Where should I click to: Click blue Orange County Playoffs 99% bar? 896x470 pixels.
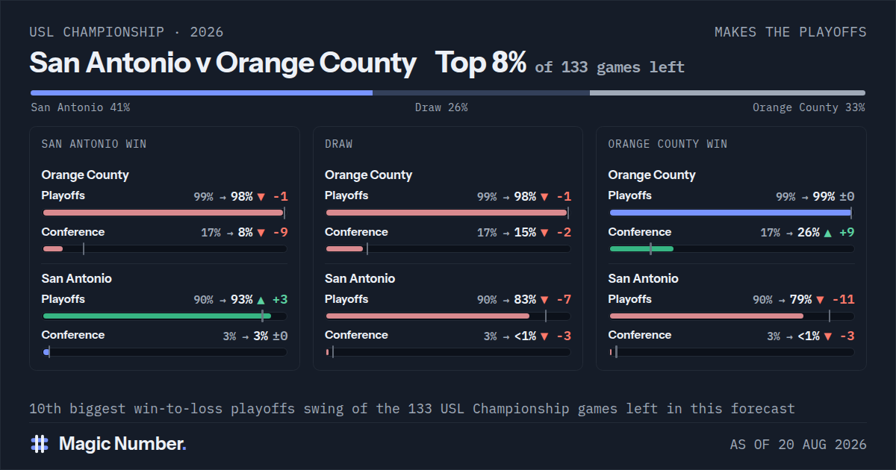[x=730, y=213]
